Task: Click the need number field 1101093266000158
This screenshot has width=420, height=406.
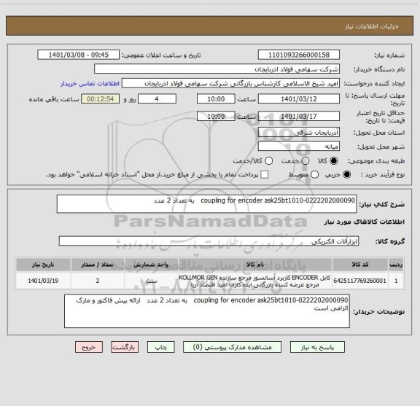Action: point(299,55)
